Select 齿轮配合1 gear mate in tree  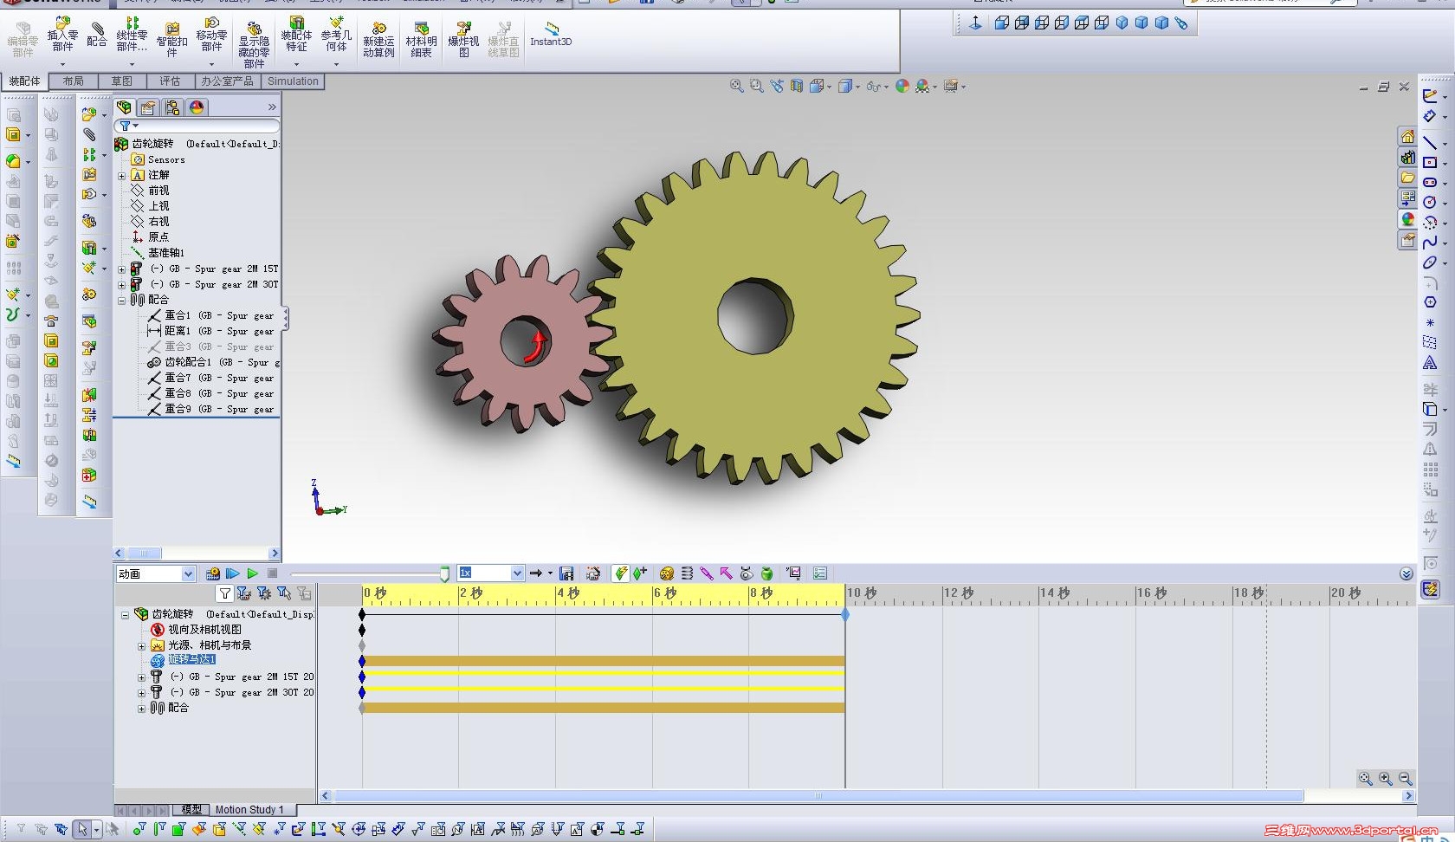point(213,363)
